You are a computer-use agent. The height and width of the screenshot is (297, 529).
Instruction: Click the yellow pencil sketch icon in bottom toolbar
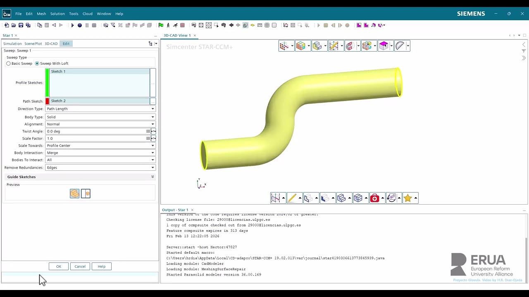(292, 198)
